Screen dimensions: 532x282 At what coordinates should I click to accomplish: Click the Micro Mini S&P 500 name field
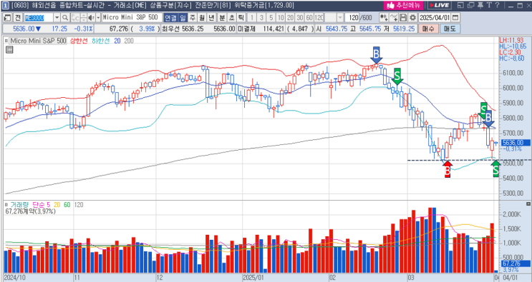tap(132, 18)
